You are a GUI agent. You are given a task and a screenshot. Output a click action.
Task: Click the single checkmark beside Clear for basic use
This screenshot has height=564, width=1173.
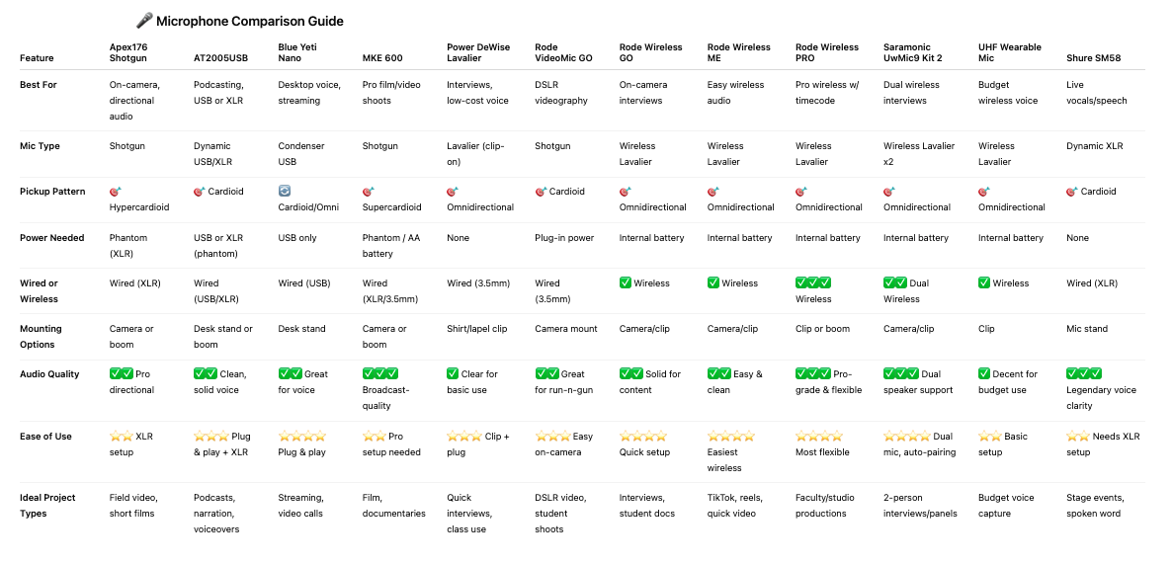click(453, 373)
